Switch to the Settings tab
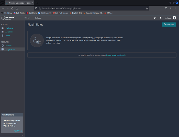The width and height of the screenshot is (179, 137). pos(38,18)
